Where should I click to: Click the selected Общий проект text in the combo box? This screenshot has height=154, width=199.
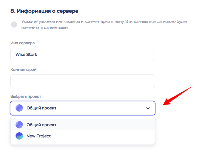[x=41, y=108]
